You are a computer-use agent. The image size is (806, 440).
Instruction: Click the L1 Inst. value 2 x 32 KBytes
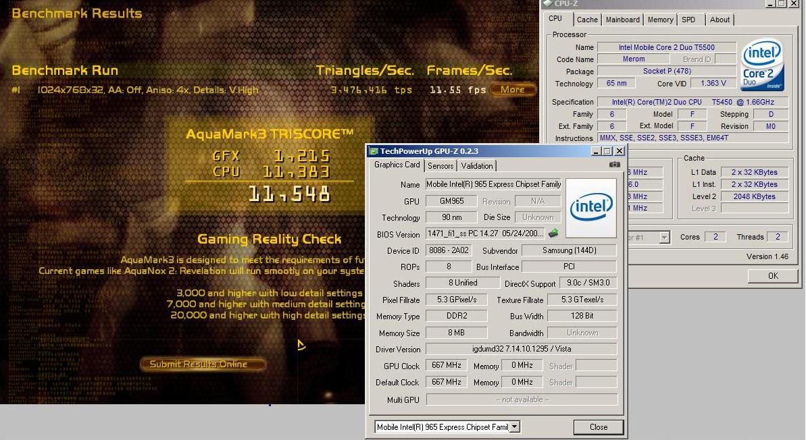point(754,184)
